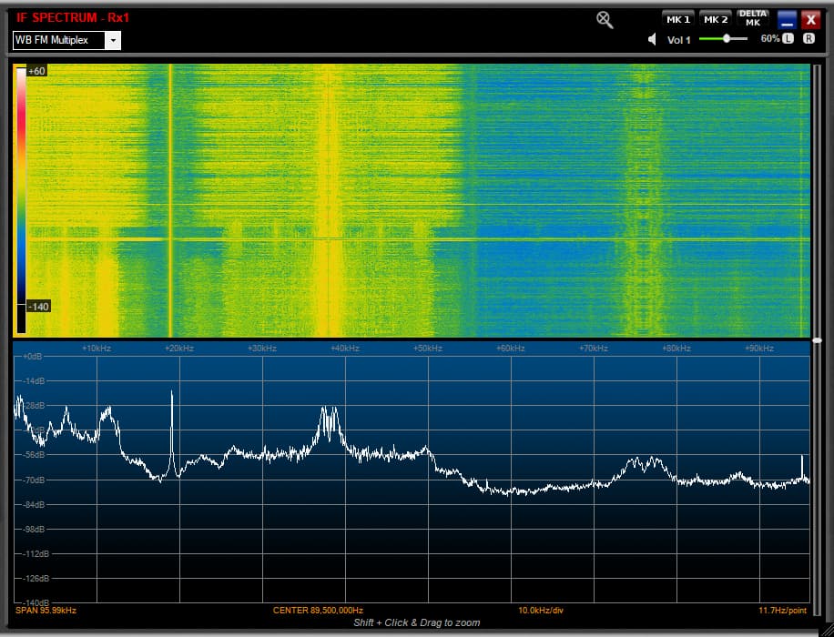This screenshot has width=834, height=637.
Task: Click the +40kHz frequency axis marker
Action: [x=345, y=349]
